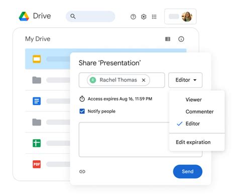Click the access expiration timer icon
The image size is (238, 196).
tap(82, 99)
